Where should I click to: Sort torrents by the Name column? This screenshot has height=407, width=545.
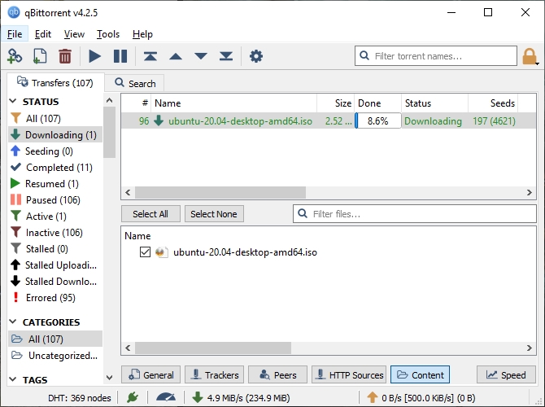pos(234,103)
